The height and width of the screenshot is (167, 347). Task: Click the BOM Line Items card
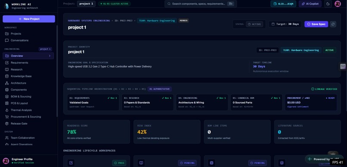coord(237,132)
